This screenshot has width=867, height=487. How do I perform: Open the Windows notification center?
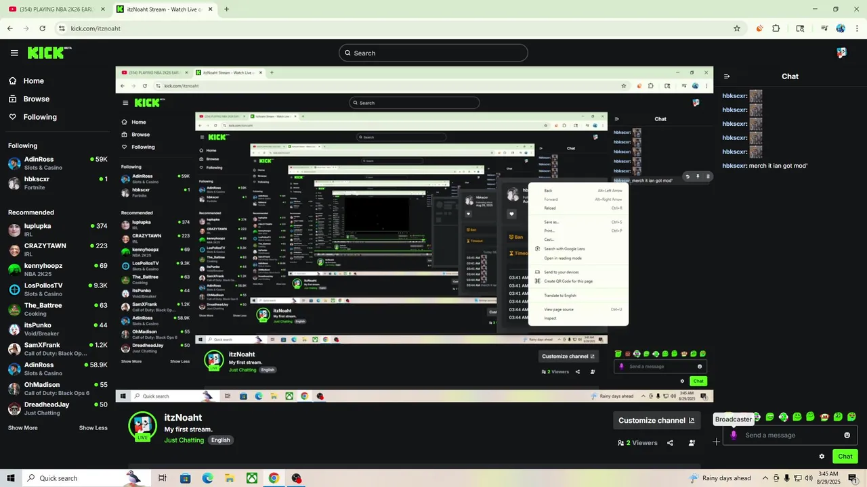853,478
